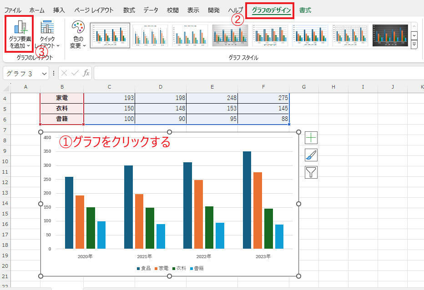Open the Chart Styles paintbrush button
Screen dimensions: 424x290
pyautogui.click(x=311, y=155)
